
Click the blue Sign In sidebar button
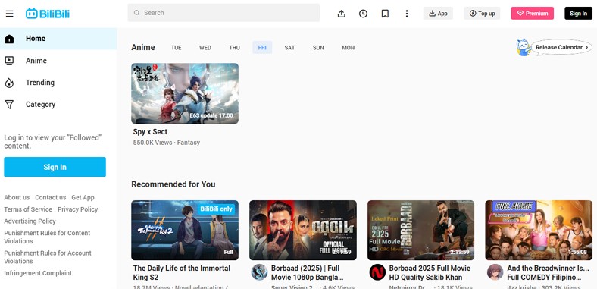[55, 167]
